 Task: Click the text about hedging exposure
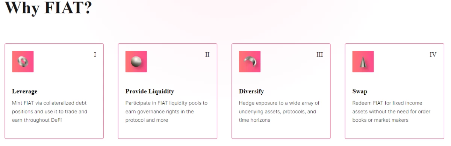click(279, 112)
